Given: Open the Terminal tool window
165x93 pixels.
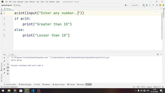Looking at the screenshot, I should [x=71, y=84].
